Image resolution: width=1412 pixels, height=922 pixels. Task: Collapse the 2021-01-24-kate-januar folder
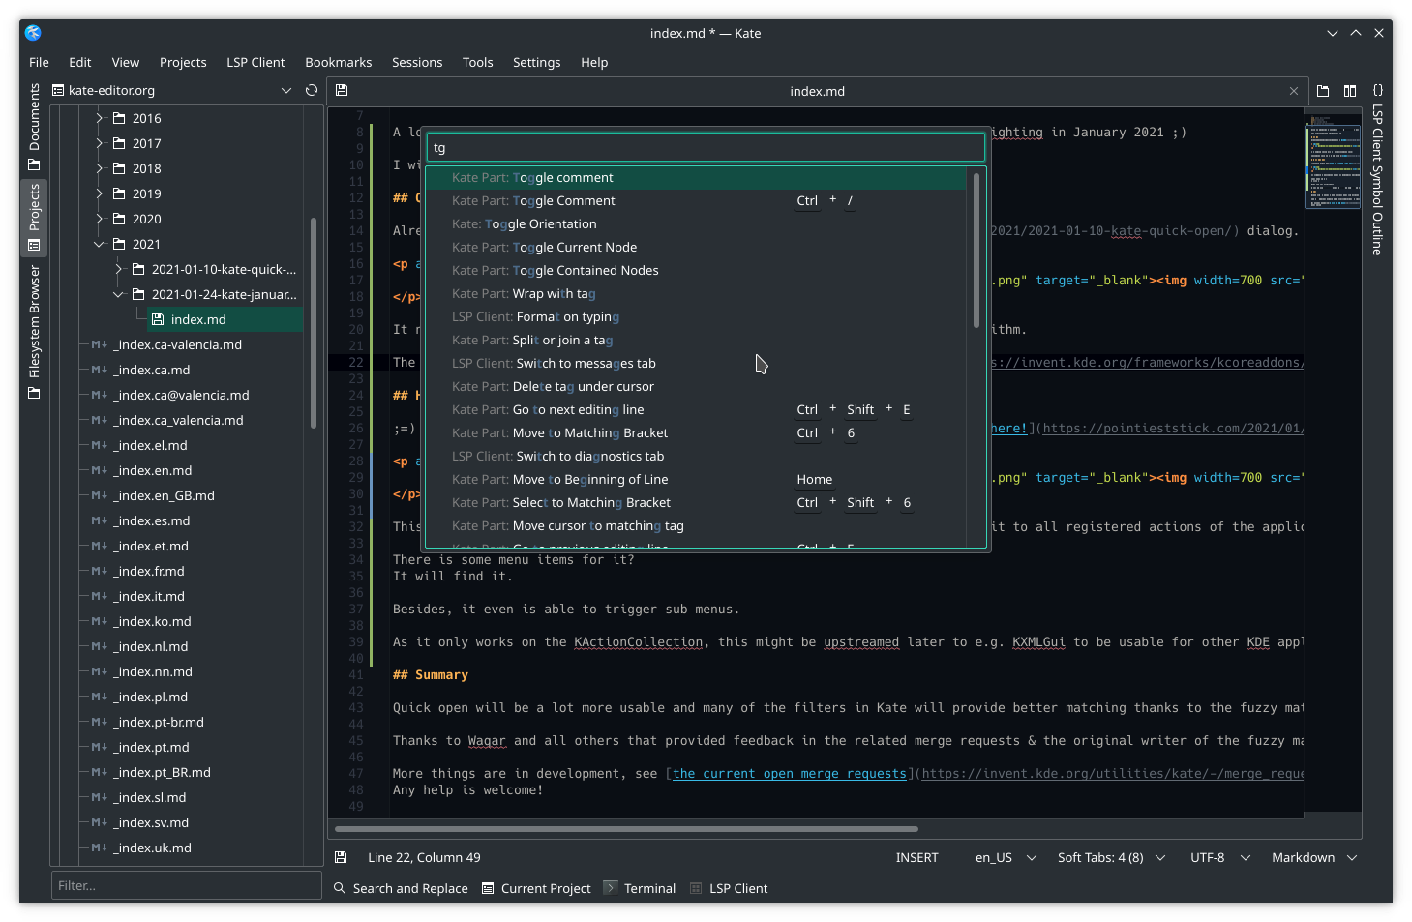coord(118,294)
